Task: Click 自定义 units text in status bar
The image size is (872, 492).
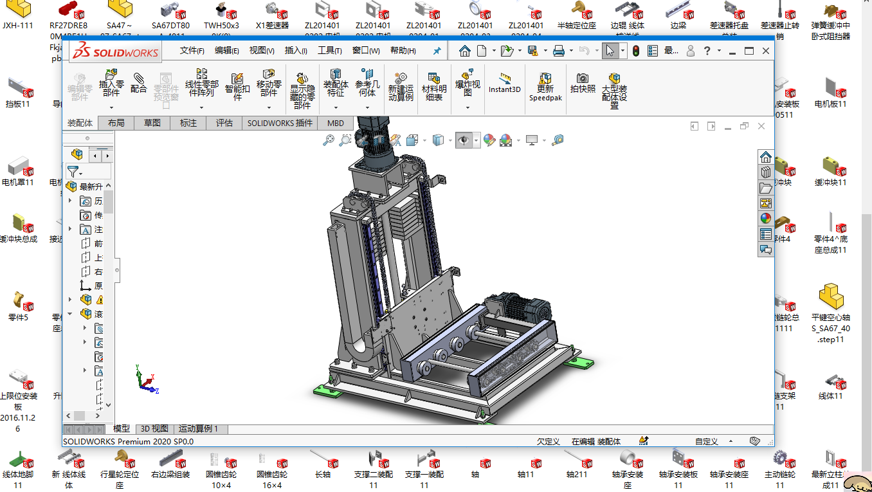Action: [x=706, y=441]
